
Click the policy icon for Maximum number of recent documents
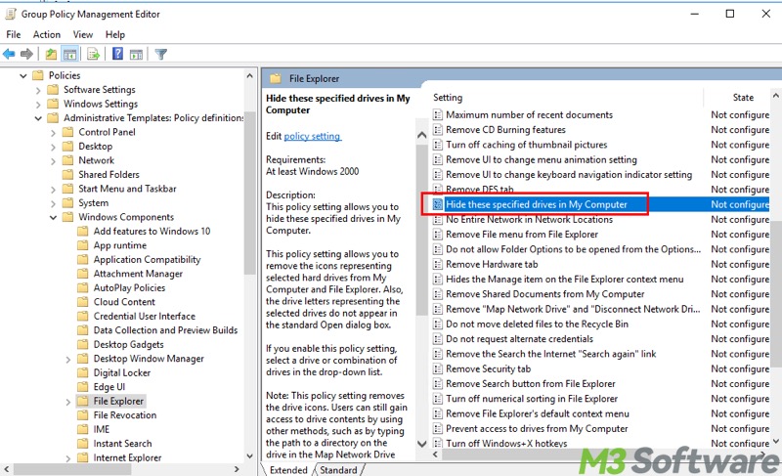tap(438, 115)
